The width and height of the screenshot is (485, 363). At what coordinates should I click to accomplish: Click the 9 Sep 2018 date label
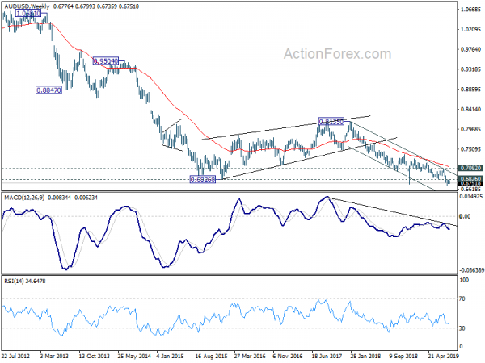403,356
